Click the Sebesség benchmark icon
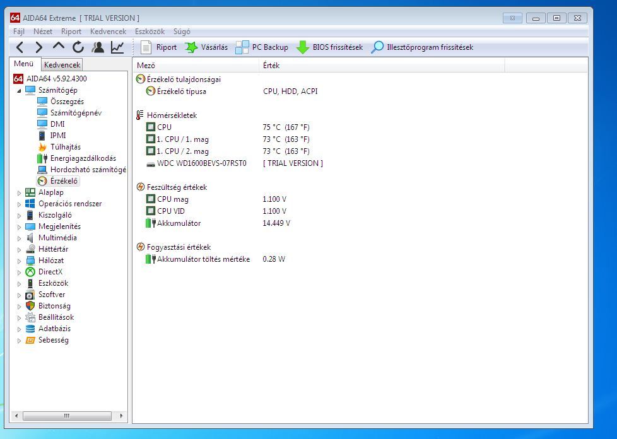 30,340
